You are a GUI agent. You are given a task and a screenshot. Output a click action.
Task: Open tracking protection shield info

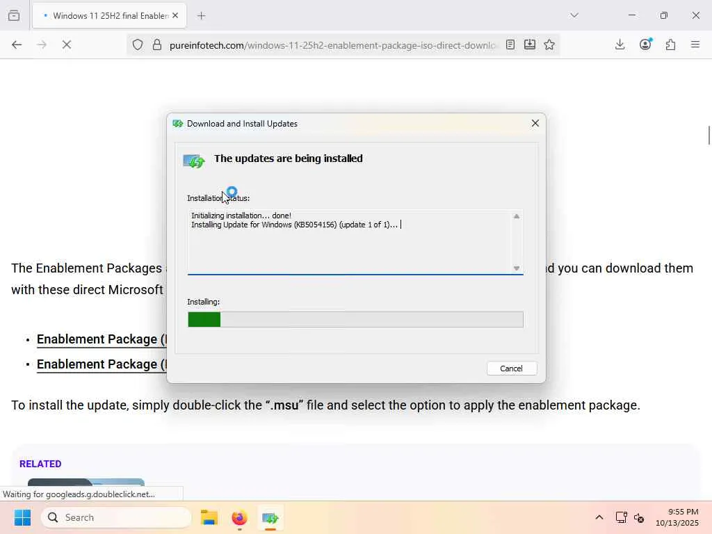[x=138, y=44]
